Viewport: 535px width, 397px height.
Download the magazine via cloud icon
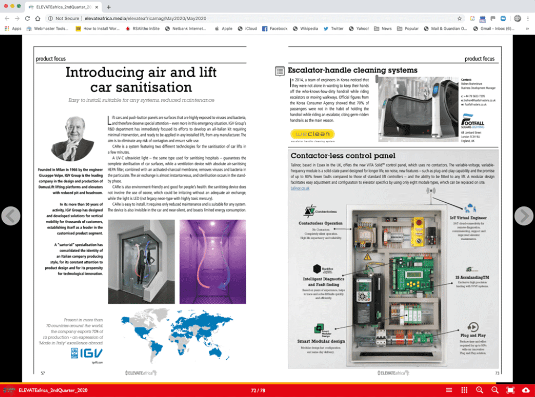pyautogui.click(x=526, y=390)
